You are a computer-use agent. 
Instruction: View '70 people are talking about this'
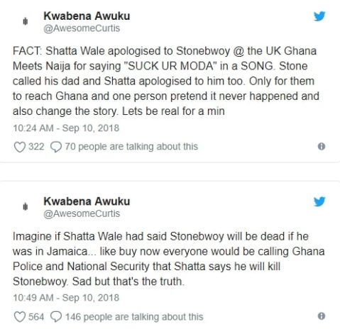[x=131, y=147]
